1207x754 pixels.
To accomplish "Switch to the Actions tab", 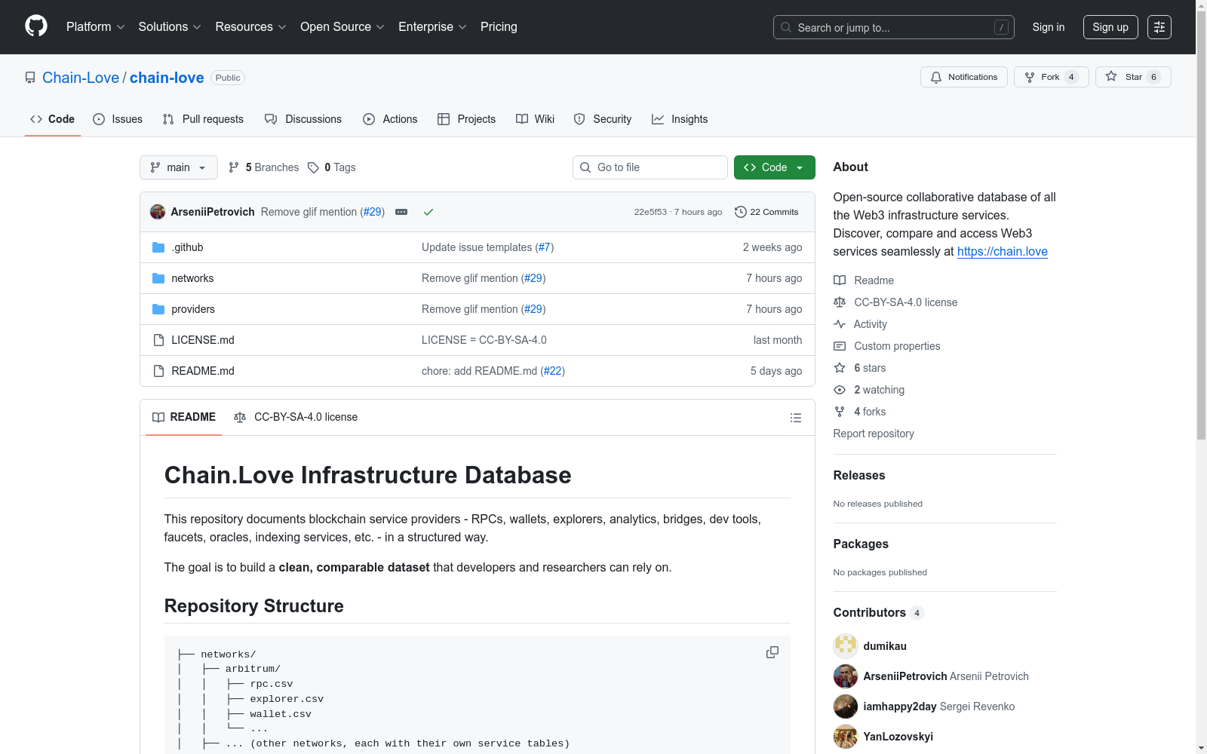I will 390,119.
